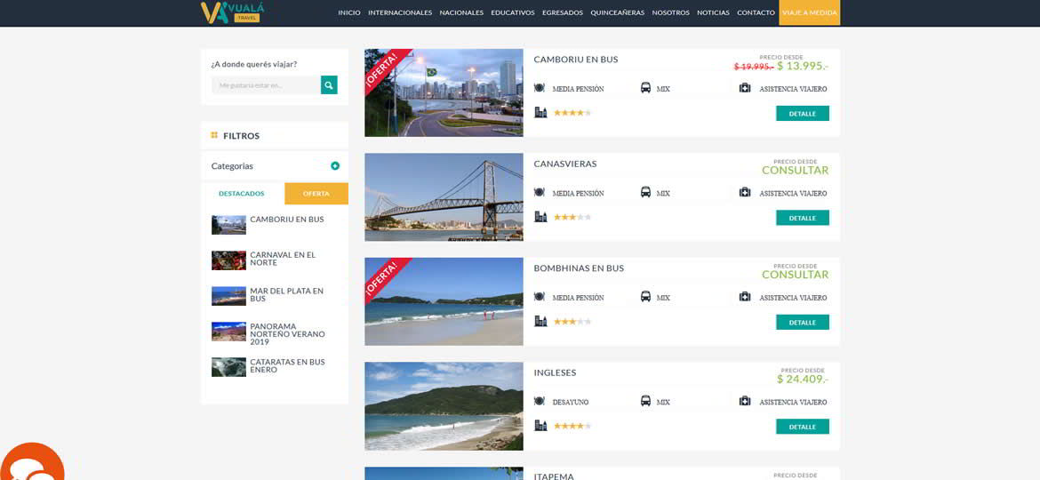Go to Inicio in navigation bar

click(348, 12)
